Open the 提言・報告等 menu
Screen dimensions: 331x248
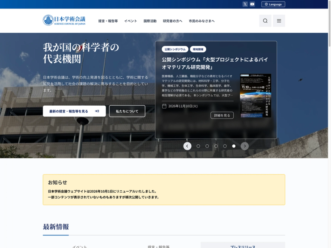[x=108, y=21]
